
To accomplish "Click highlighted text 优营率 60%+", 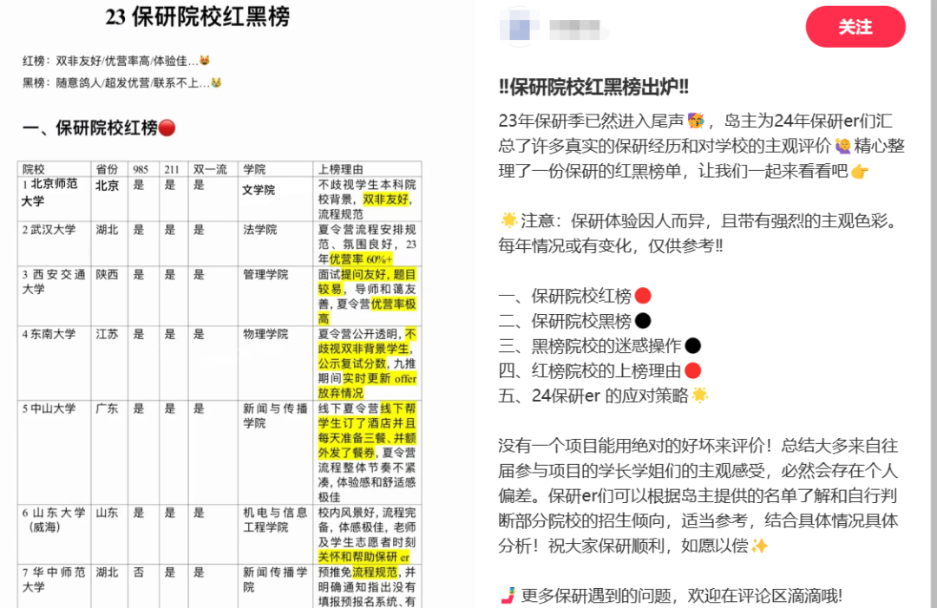I will (x=362, y=259).
